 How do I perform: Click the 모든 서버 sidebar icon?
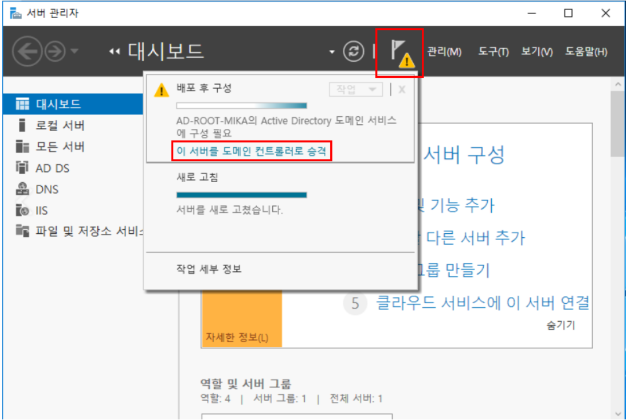[22, 146]
